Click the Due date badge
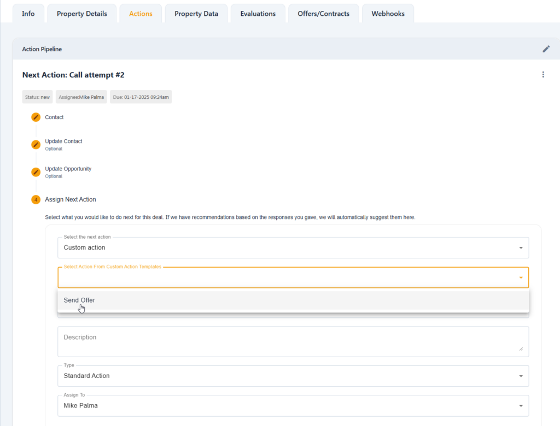Image resolution: width=560 pixels, height=426 pixels. [141, 97]
